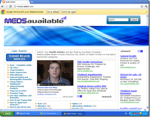Open Natural Beauty Products link
Viewport: 150px width, 117px height.
coord(17,87)
